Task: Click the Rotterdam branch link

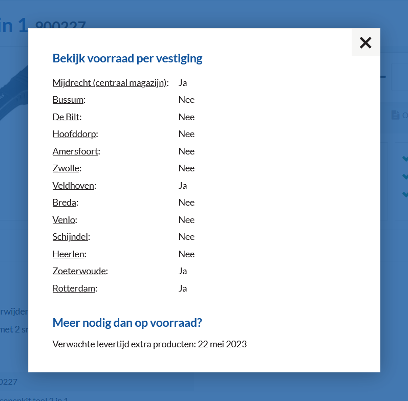Action: (74, 288)
